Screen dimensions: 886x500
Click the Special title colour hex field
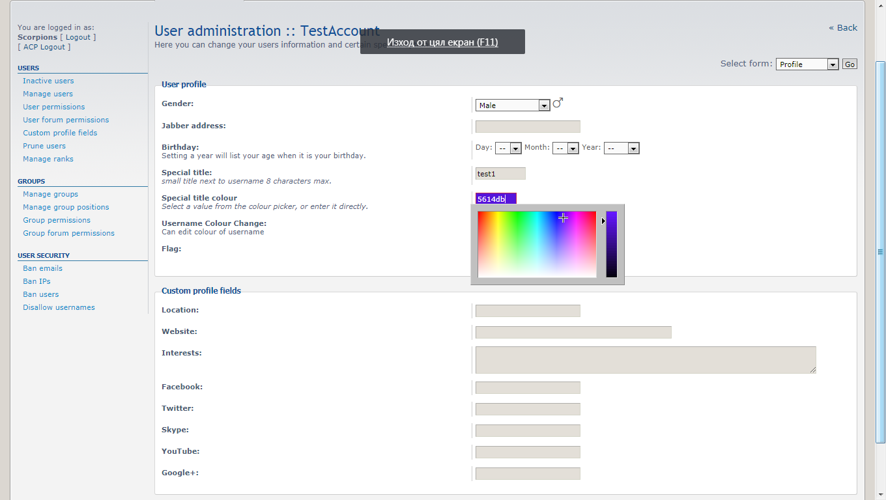coord(496,199)
